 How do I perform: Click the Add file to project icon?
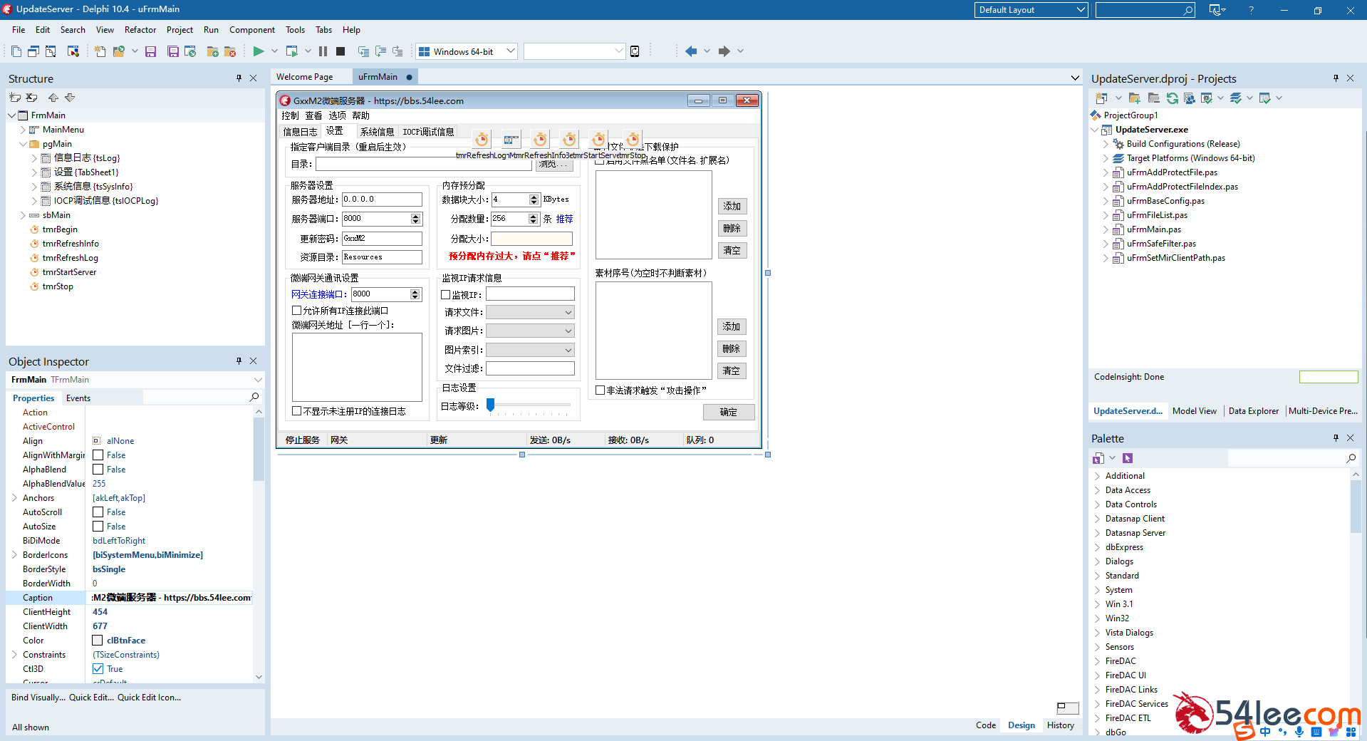point(212,51)
